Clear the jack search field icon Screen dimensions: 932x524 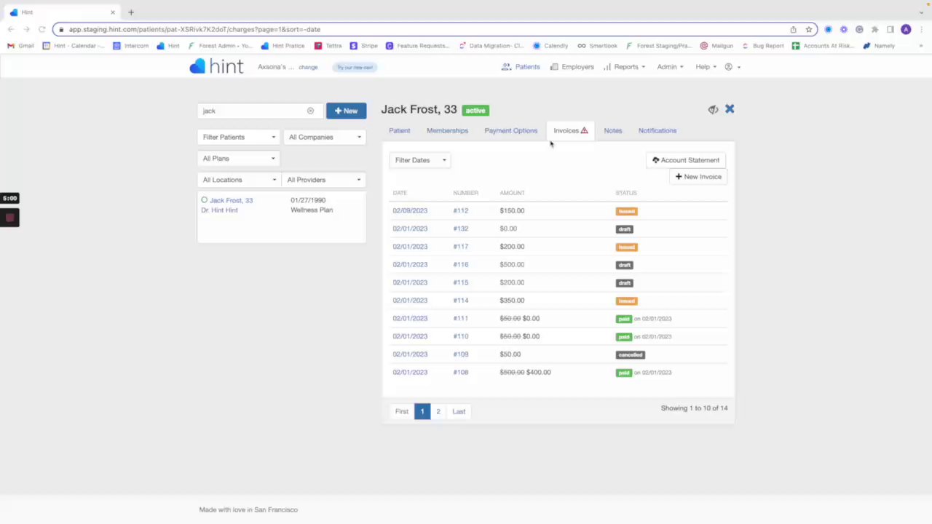(x=310, y=111)
